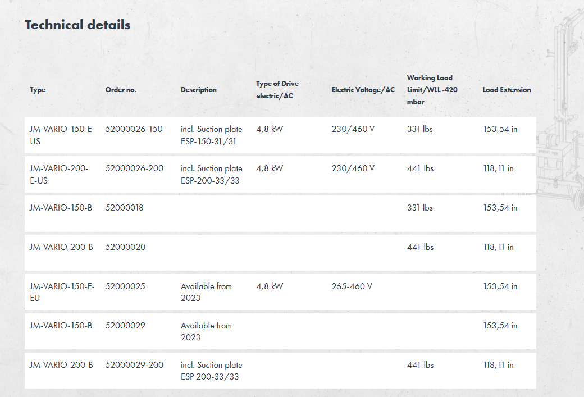Click order number 52000025
This screenshot has width=584, height=397.
pos(125,286)
